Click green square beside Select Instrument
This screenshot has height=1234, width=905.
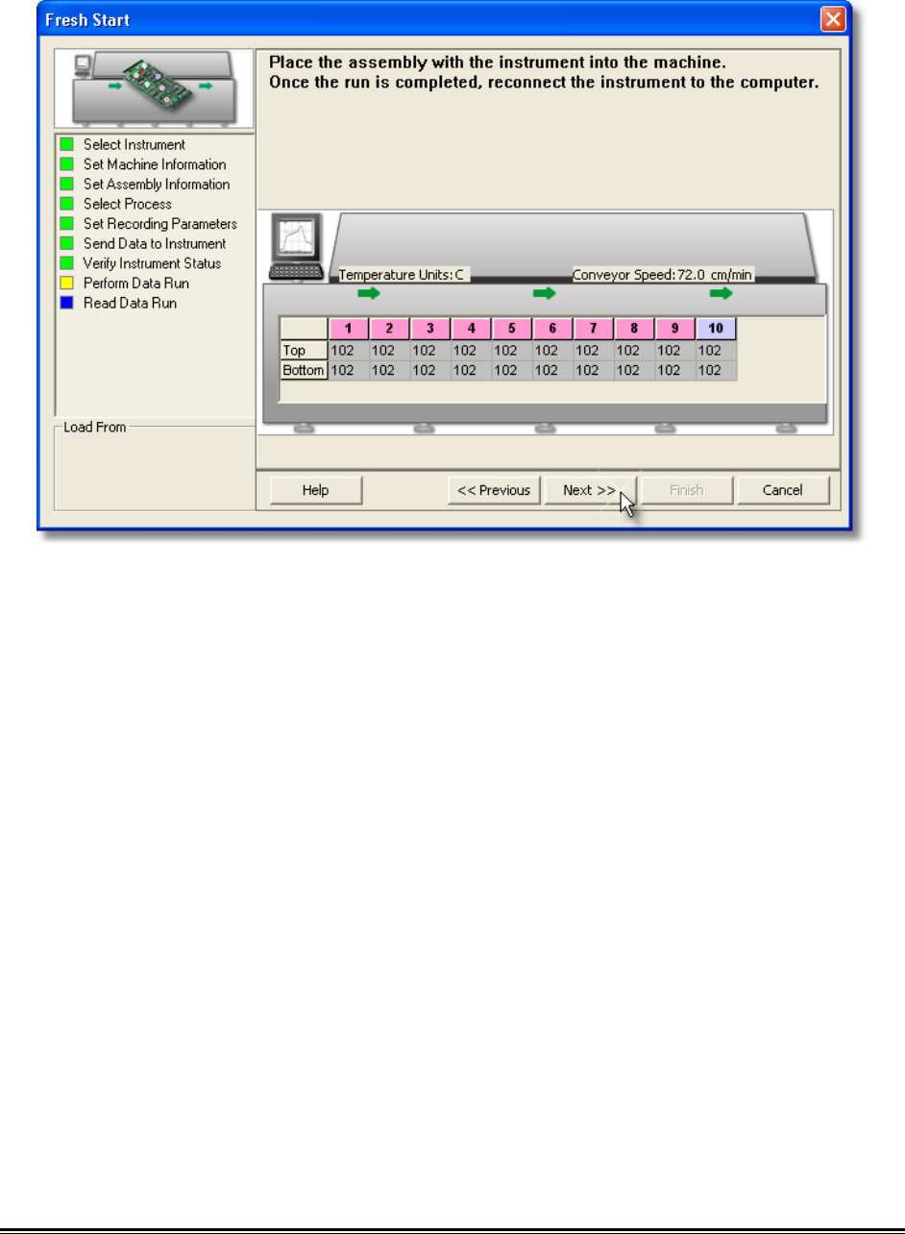click(66, 145)
